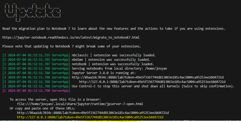Open the jupyter-notebook.readthedocs.io migration link

click(x=71, y=38)
